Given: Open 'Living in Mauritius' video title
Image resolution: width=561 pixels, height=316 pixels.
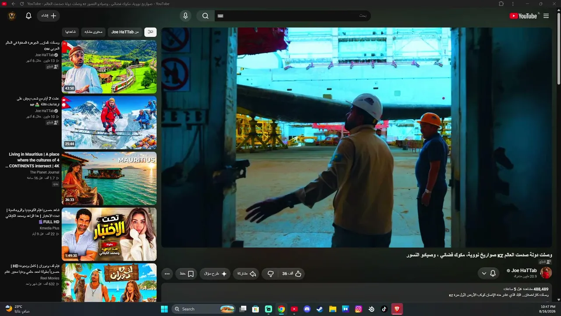Looking at the screenshot, I should (32, 160).
